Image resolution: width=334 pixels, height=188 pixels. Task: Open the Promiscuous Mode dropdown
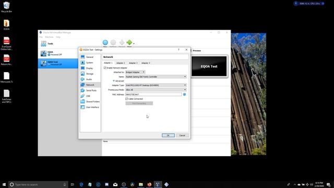pyautogui.click(x=156, y=90)
